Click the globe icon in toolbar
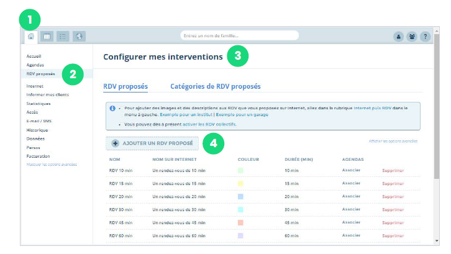The height and width of the screenshot is (254, 451). coord(79,36)
